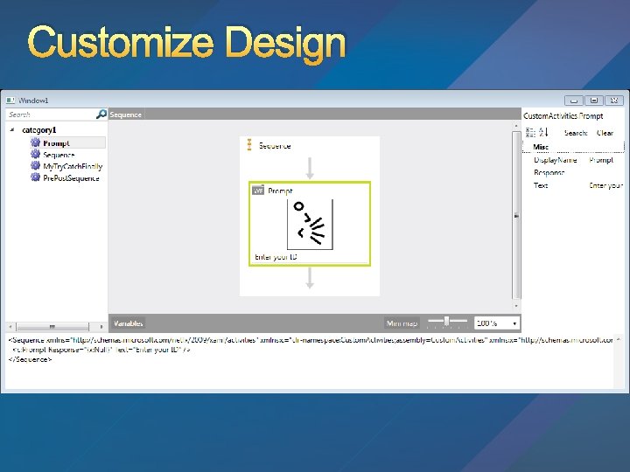Select the PrePostSequence gear icon
This screenshot has height=472, width=630.
(35, 177)
